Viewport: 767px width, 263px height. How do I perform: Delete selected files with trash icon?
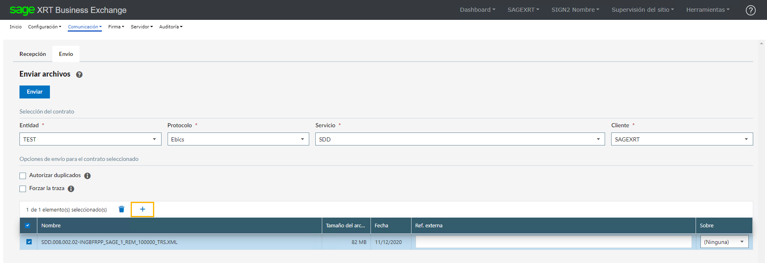coord(121,210)
